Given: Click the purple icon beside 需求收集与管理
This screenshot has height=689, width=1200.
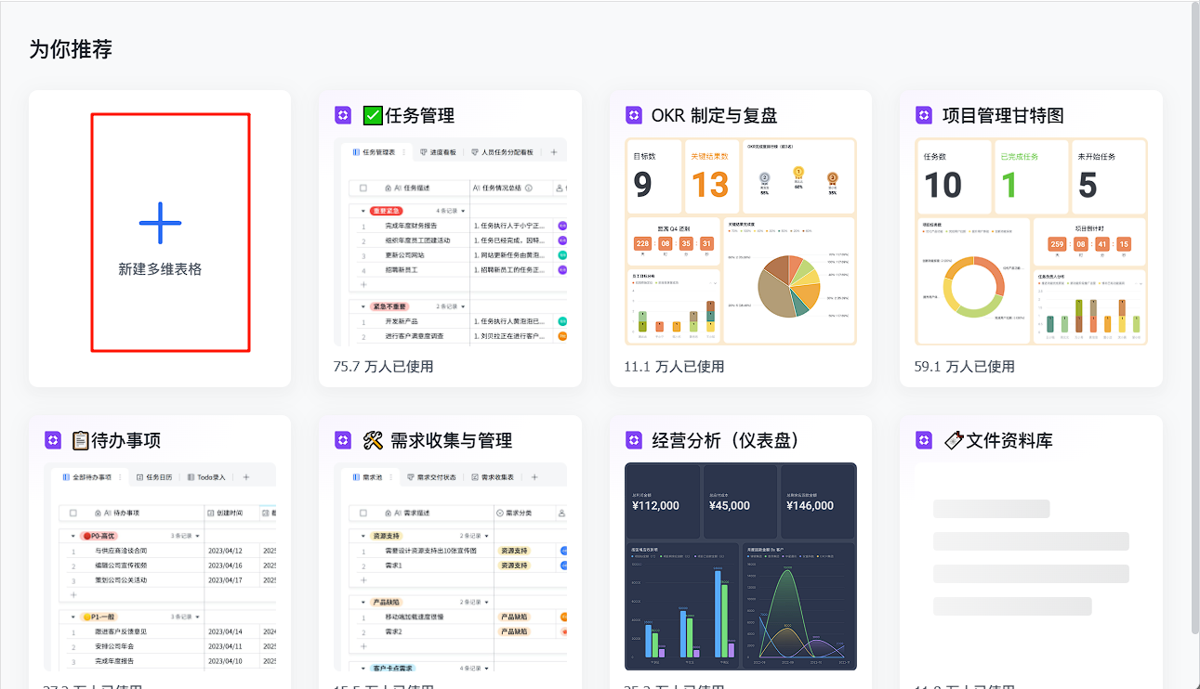Looking at the screenshot, I should pyautogui.click(x=343, y=440).
